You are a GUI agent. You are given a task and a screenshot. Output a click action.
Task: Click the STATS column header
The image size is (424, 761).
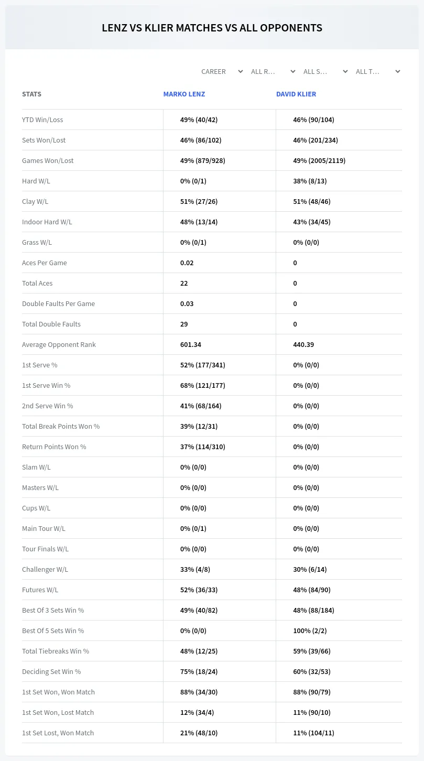31,94
